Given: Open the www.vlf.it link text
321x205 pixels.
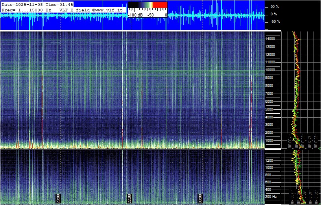Looking at the screenshot, I should [109, 9].
